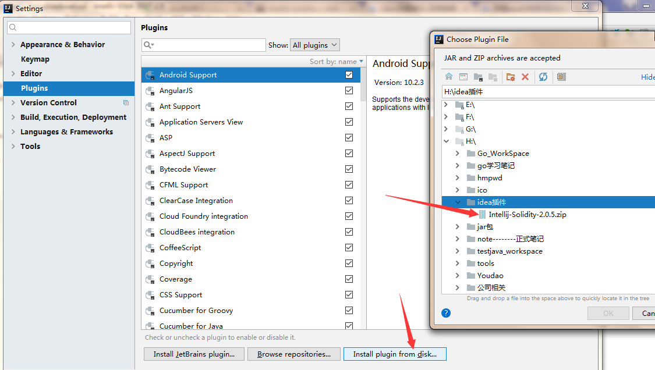Click the tools folder icon
The image size is (655, 370).
coord(471,263)
